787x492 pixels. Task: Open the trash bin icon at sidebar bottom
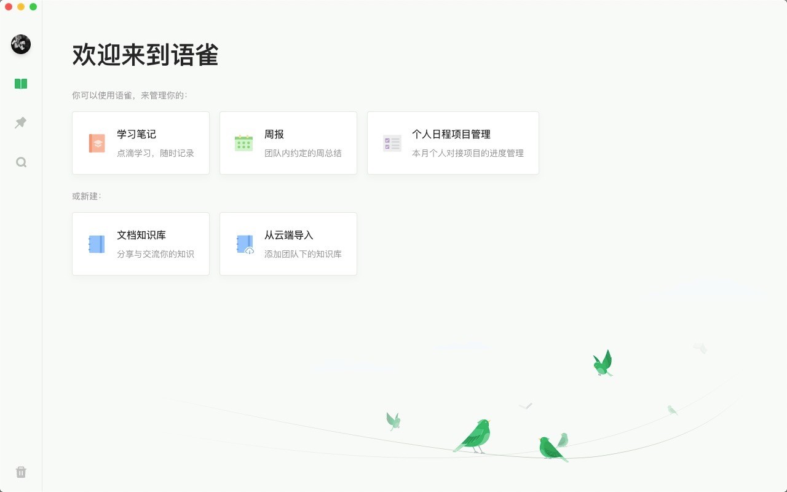click(21, 472)
